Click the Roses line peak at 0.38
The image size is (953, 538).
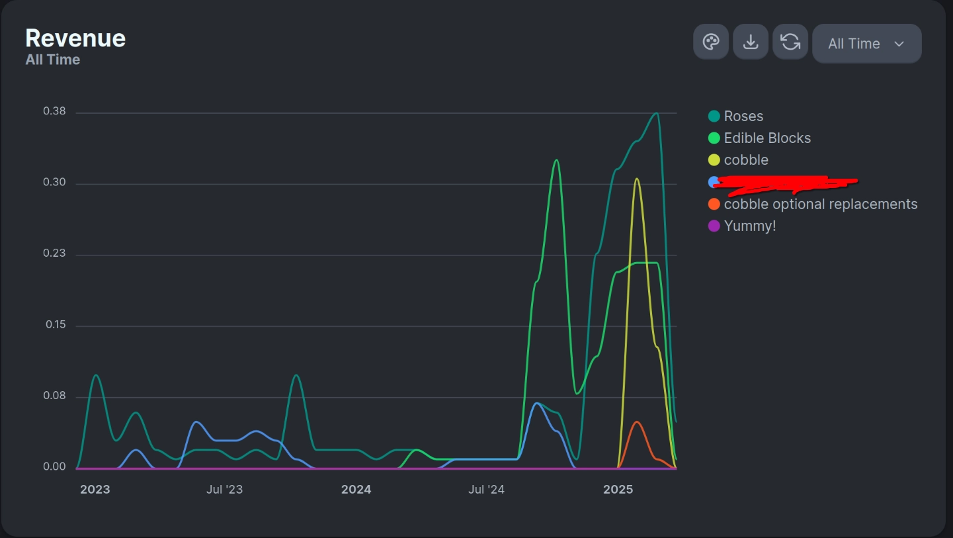[x=656, y=113]
